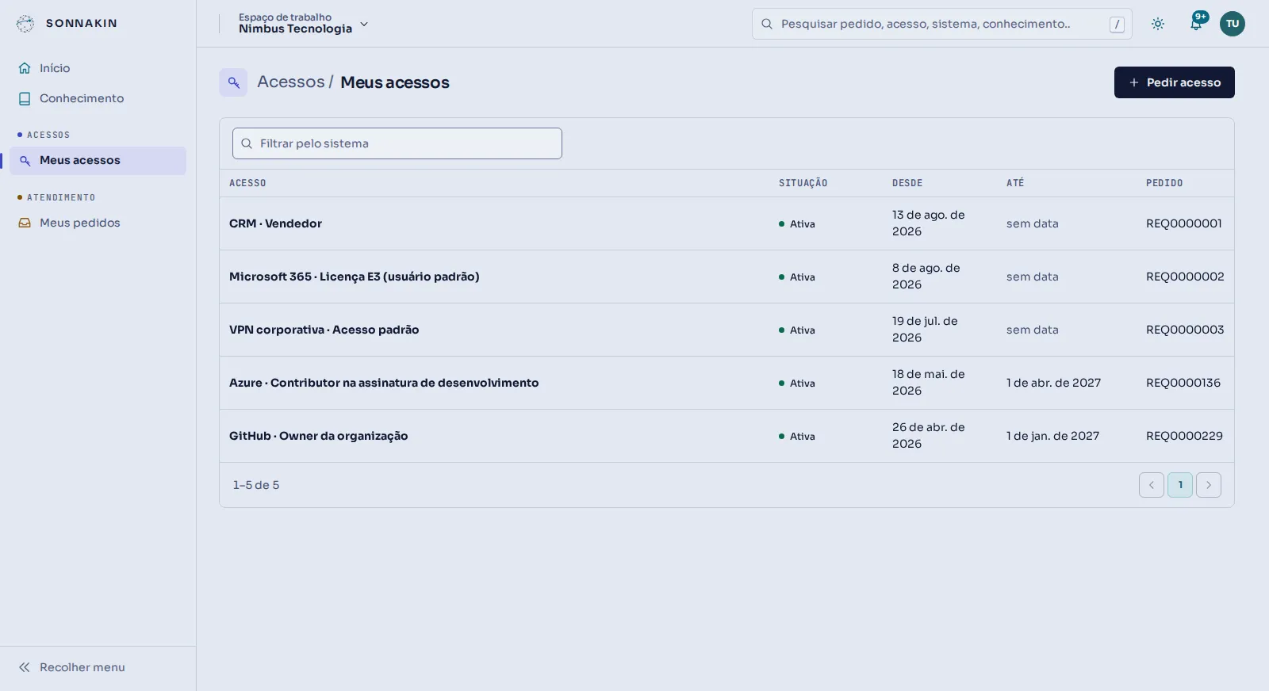Click the 1–5 de 5 count text
The width and height of the screenshot is (1269, 691).
256,485
